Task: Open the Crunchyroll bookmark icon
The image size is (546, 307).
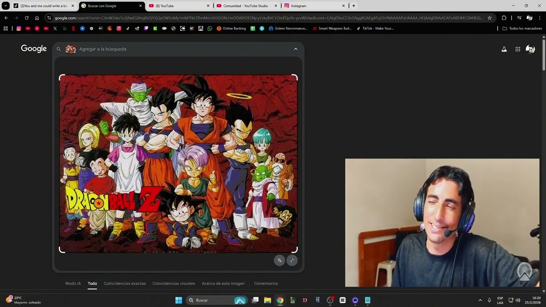Action: [110, 29]
